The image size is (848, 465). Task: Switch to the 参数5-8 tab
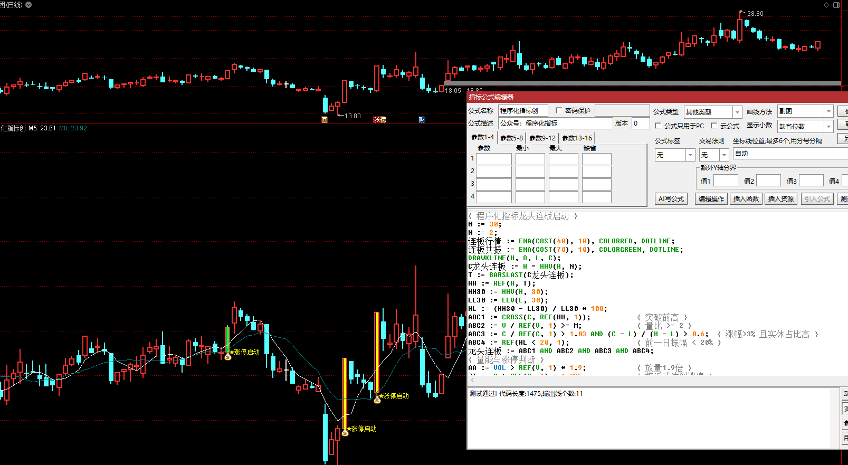[x=511, y=138]
